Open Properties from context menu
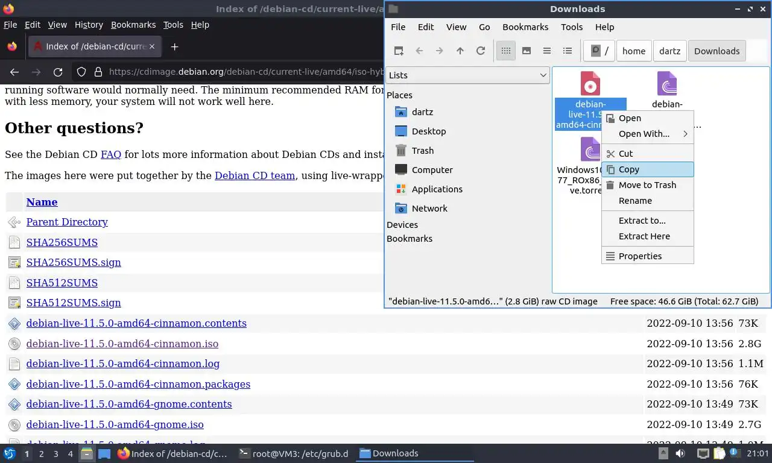 pos(648,256)
